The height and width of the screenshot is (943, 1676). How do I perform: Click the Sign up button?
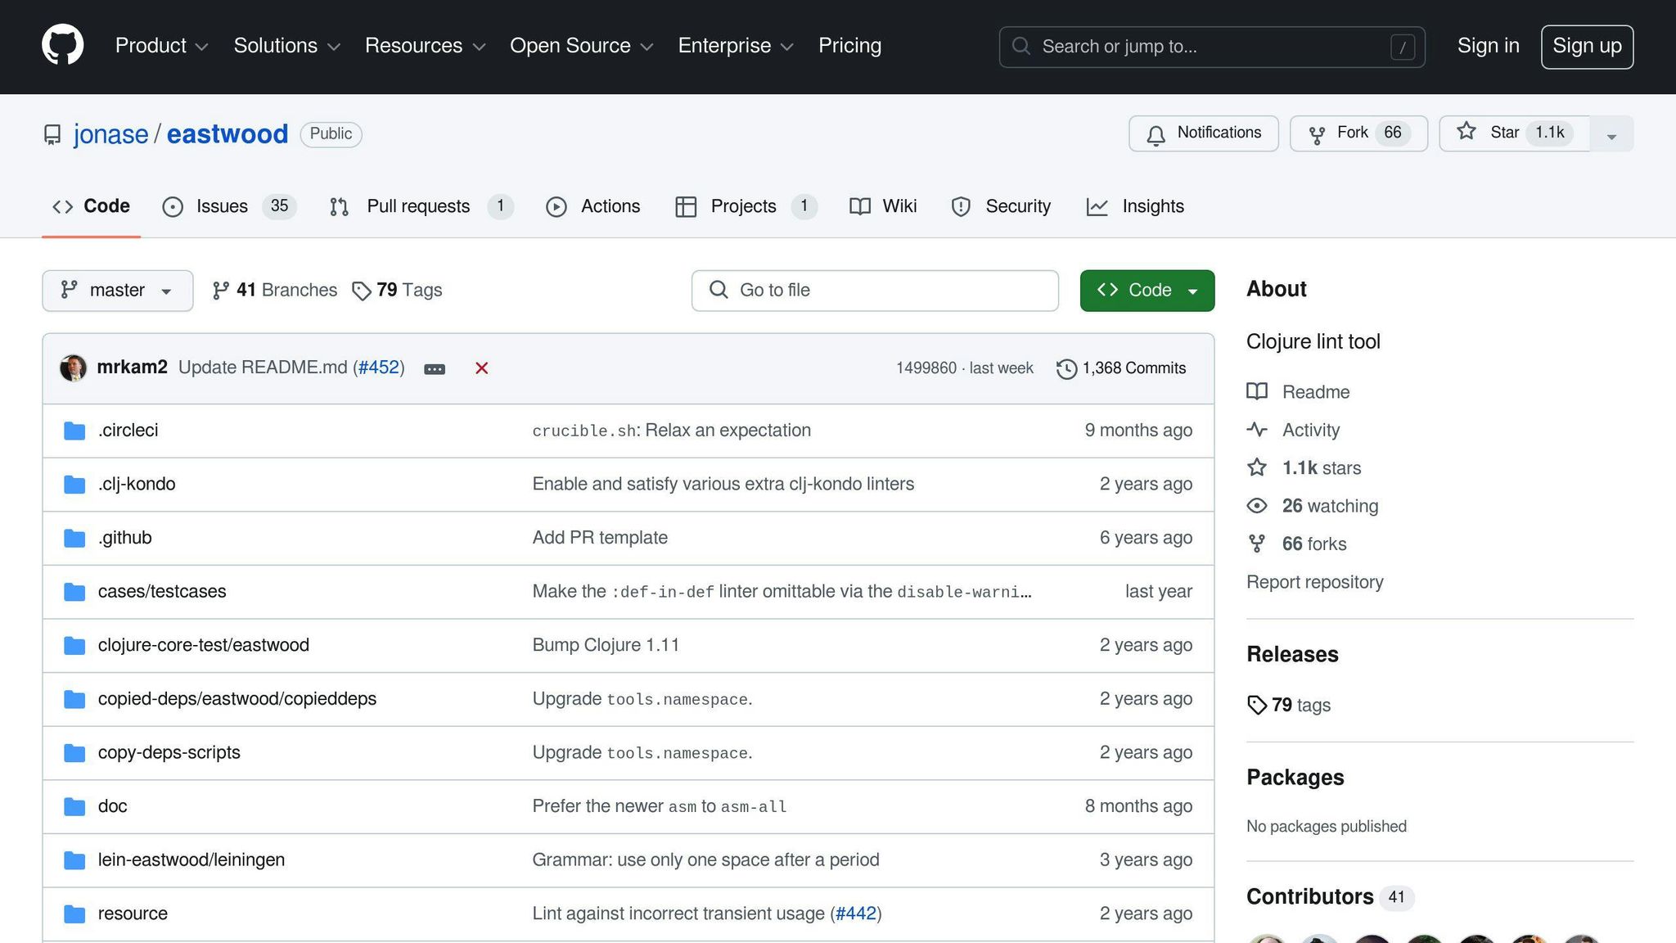pos(1586,47)
